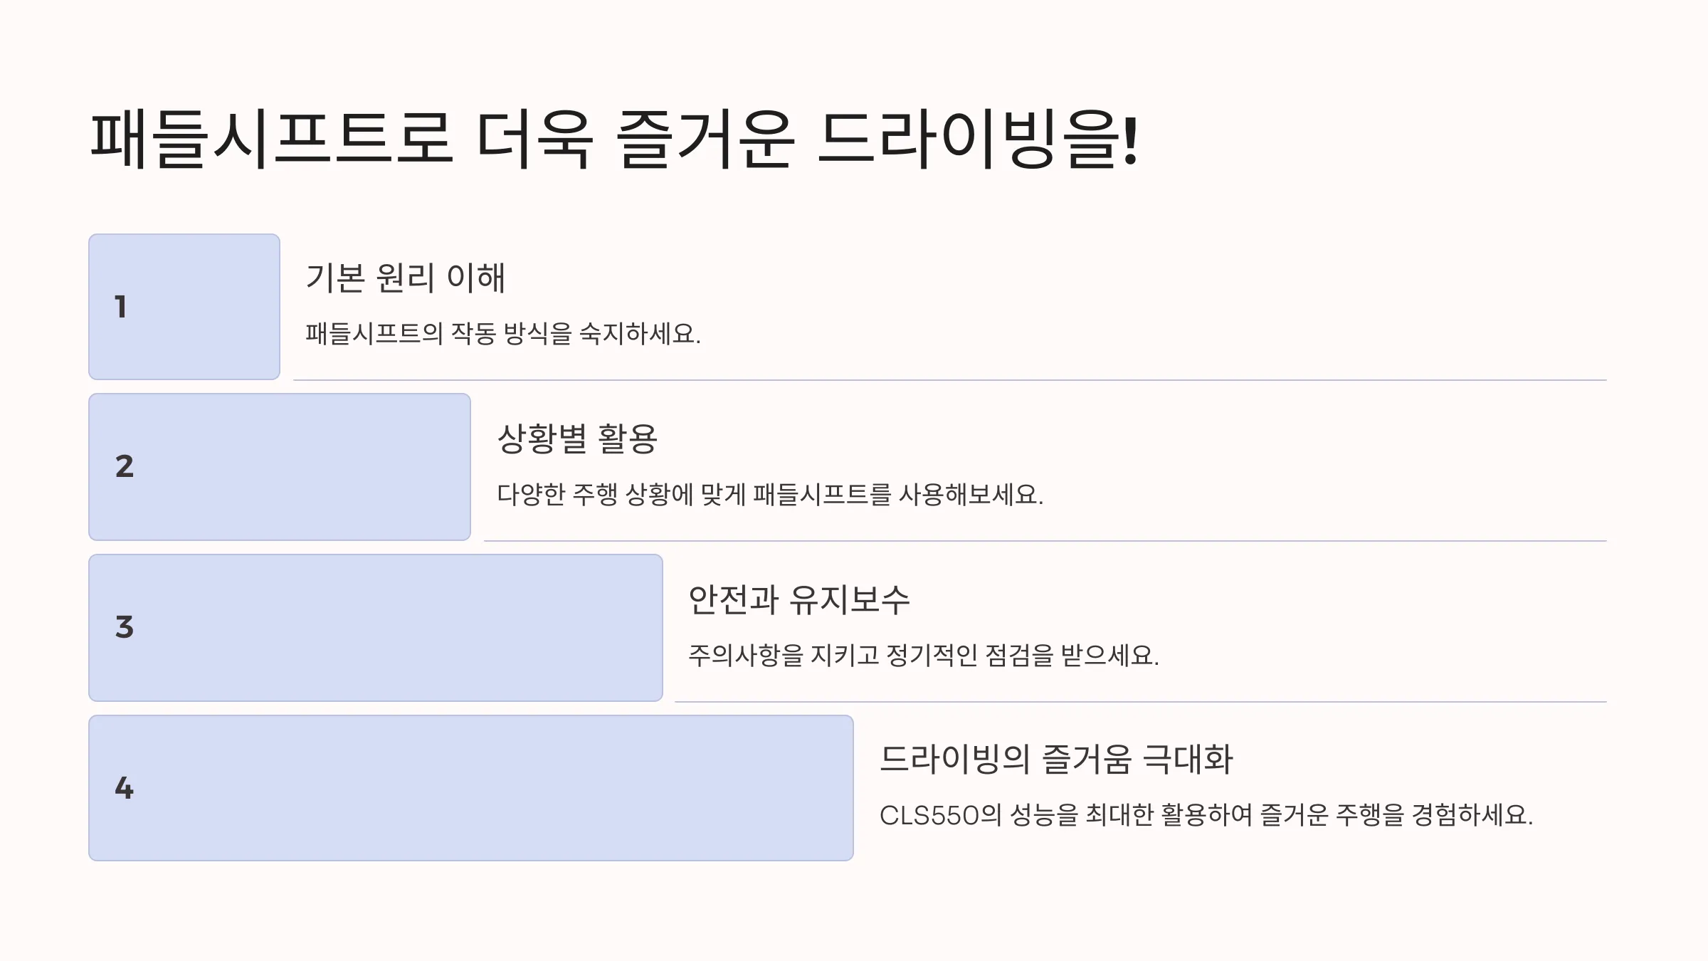Select the text 주의사항을 지키고 정기적인 점검을 받으세요.
This screenshot has height=961, width=1708.
click(x=924, y=655)
